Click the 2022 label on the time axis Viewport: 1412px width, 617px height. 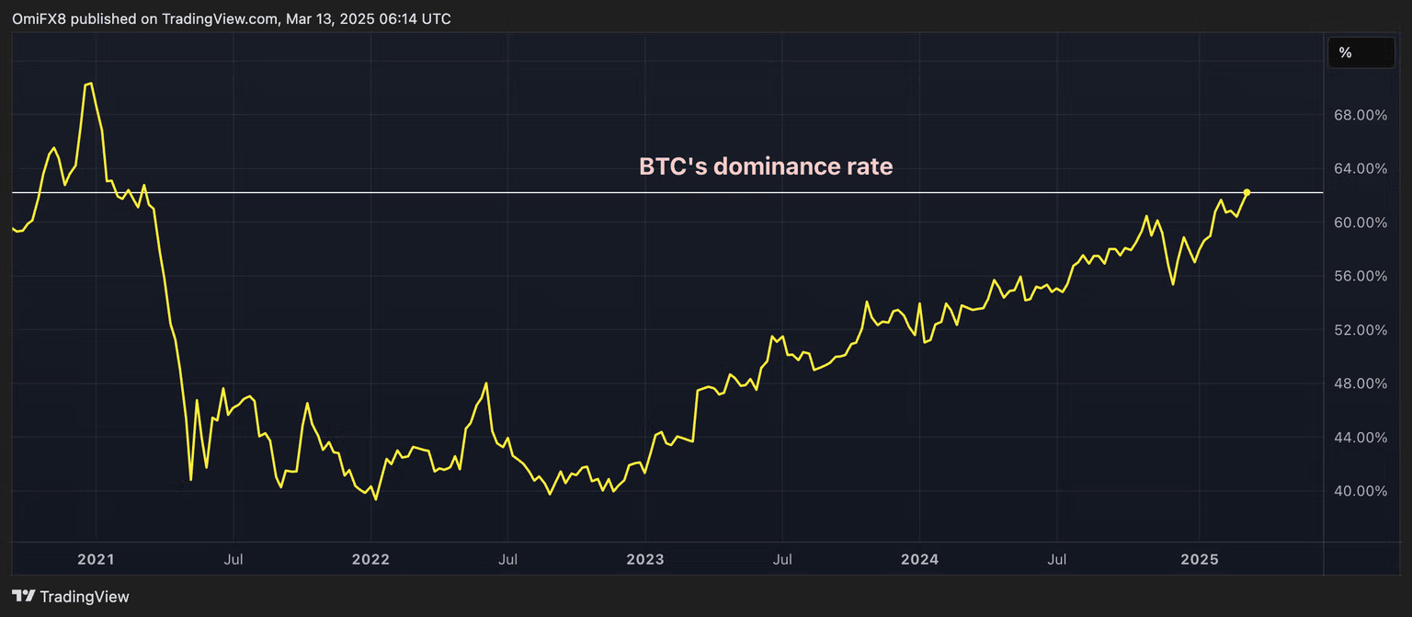[x=371, y=559]
